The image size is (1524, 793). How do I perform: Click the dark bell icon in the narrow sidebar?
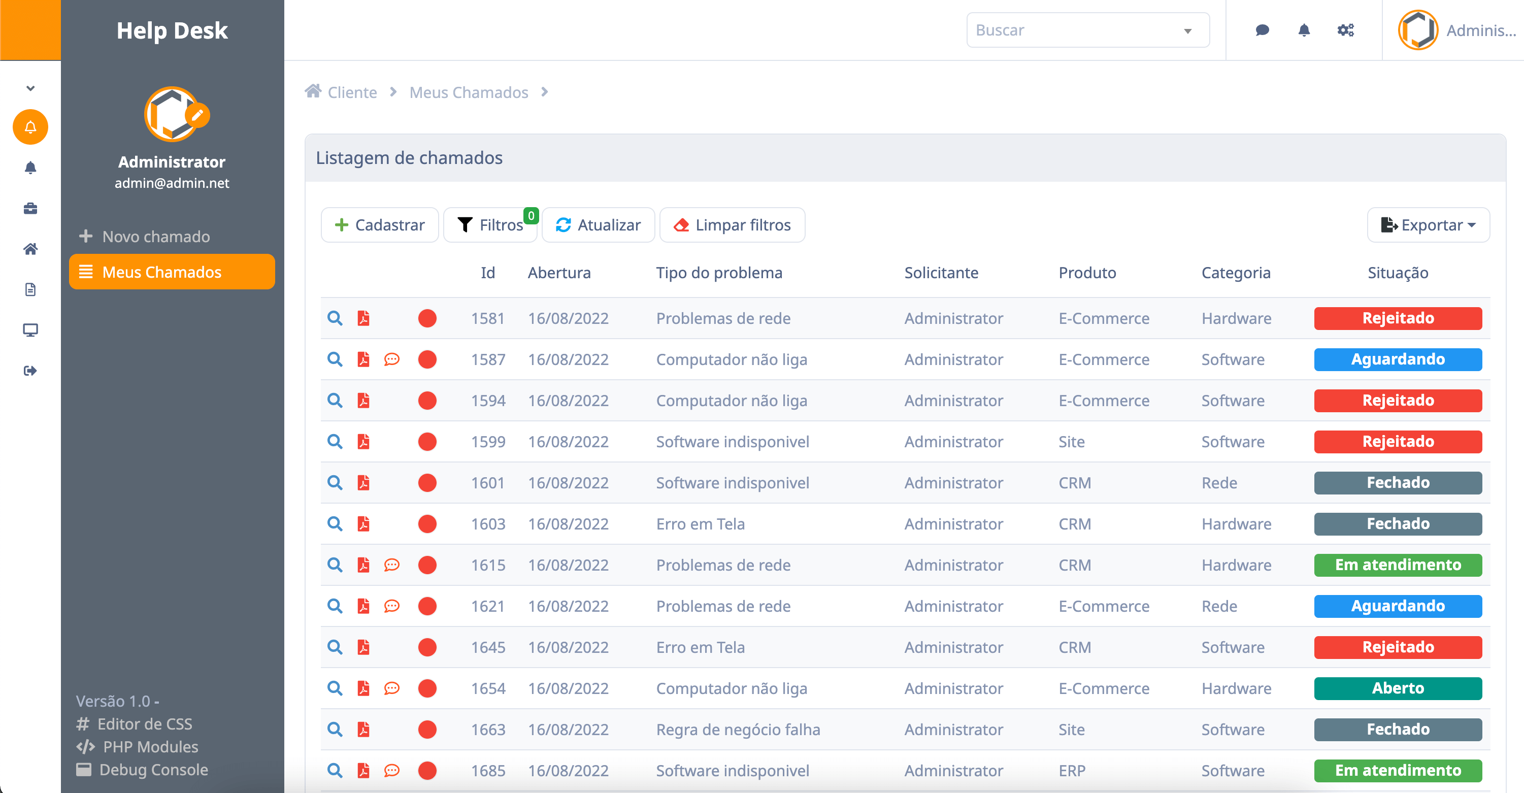[30, 168]
